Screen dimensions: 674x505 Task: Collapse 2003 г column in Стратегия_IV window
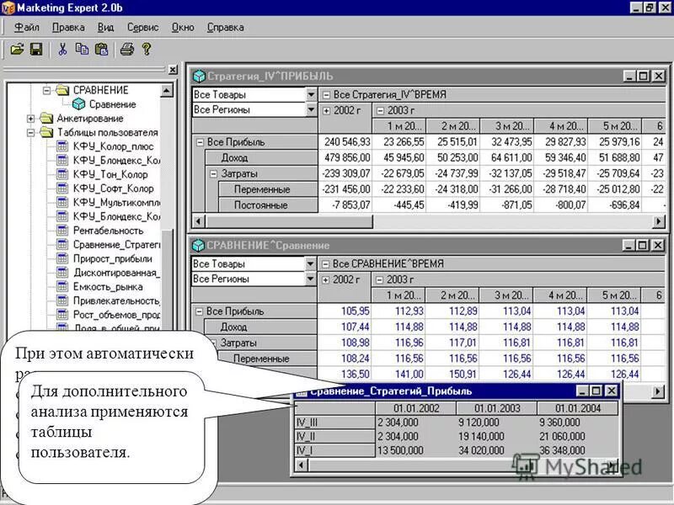pyautogui.click(x=381, y=111)
